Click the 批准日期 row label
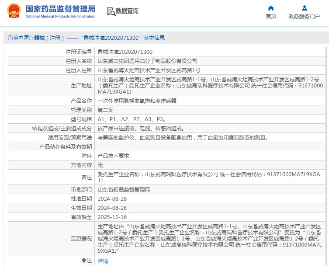The width and height of the screenshot is (329, 268). (x=81, y=198)
